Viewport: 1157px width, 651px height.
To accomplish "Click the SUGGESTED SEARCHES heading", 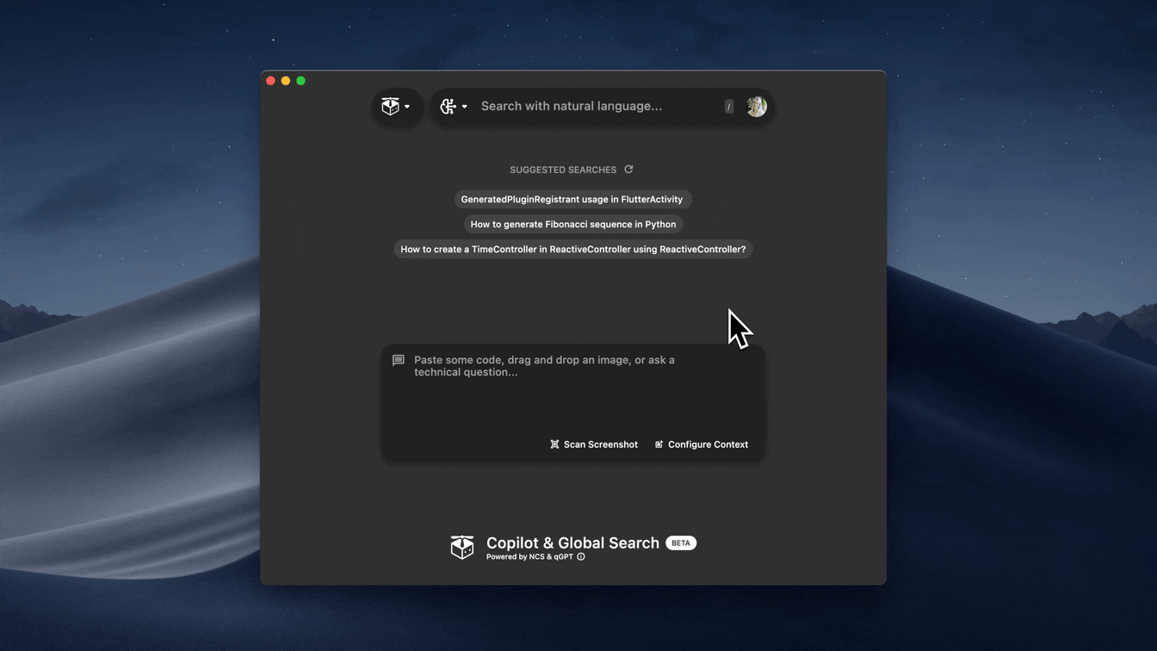I will click(563, 170).
